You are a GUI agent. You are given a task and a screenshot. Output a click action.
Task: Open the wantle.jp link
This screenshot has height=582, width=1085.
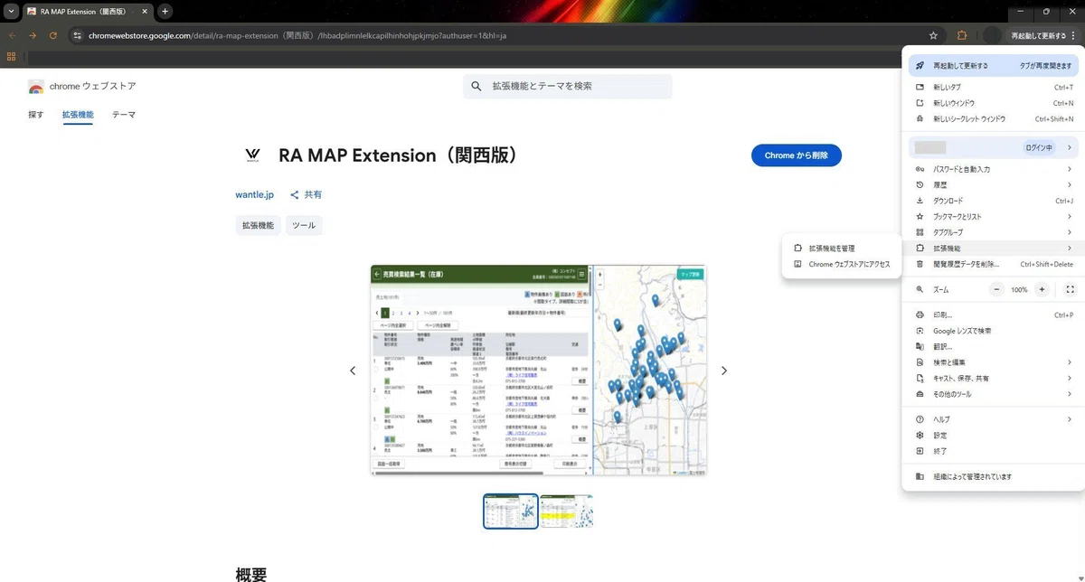pos(254,194)
